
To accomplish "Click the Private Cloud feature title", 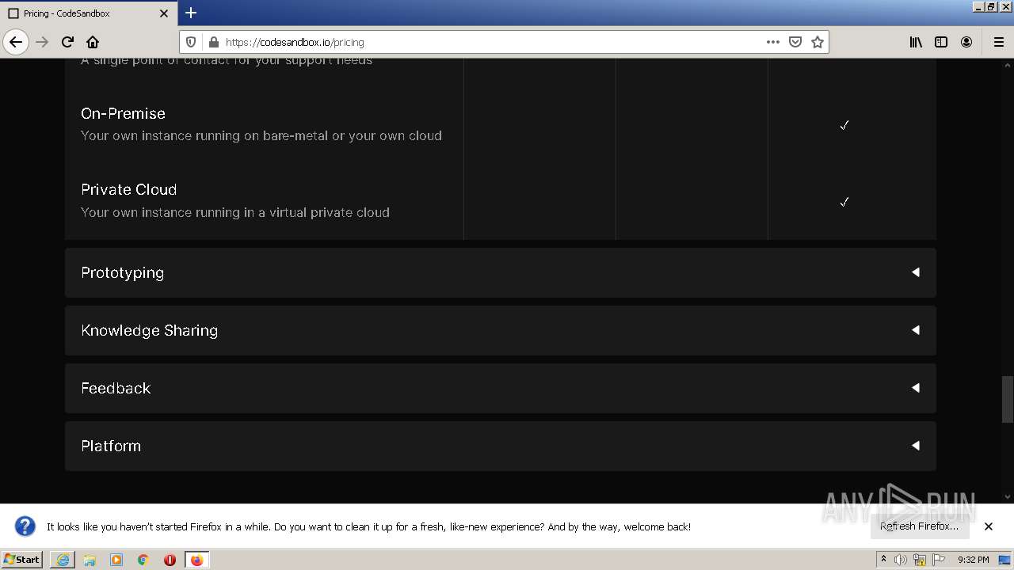I will pyautogui.click(x=128, y=189).
